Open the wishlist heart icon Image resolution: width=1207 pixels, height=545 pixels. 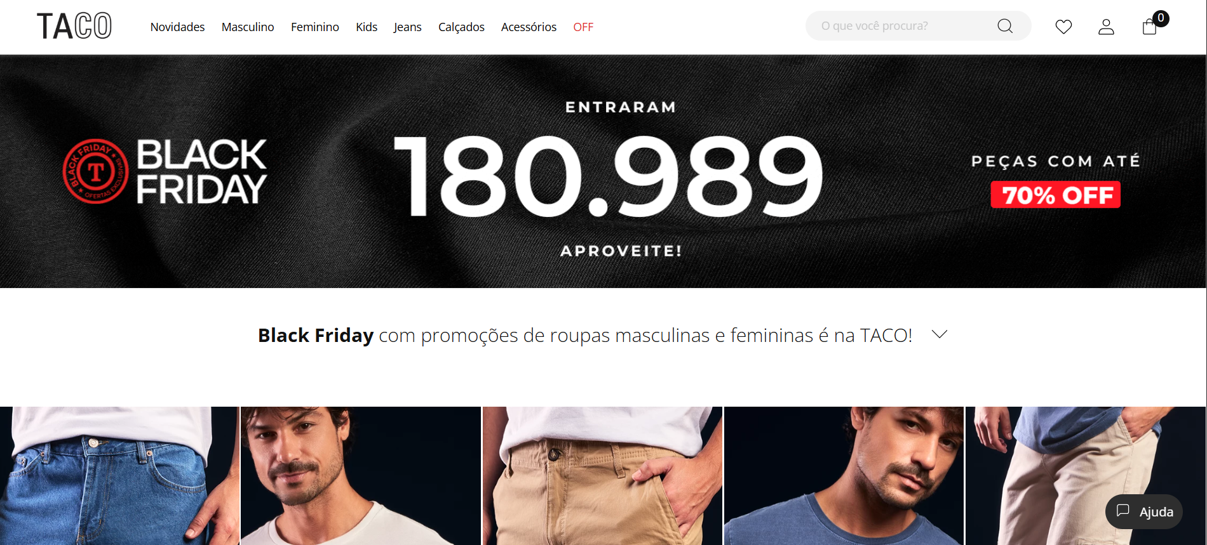pos(1063,27)
